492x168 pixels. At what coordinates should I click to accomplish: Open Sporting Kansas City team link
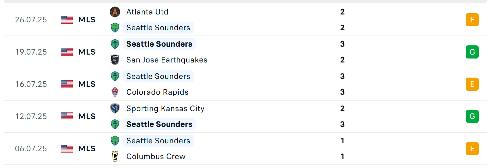[165, 108]
